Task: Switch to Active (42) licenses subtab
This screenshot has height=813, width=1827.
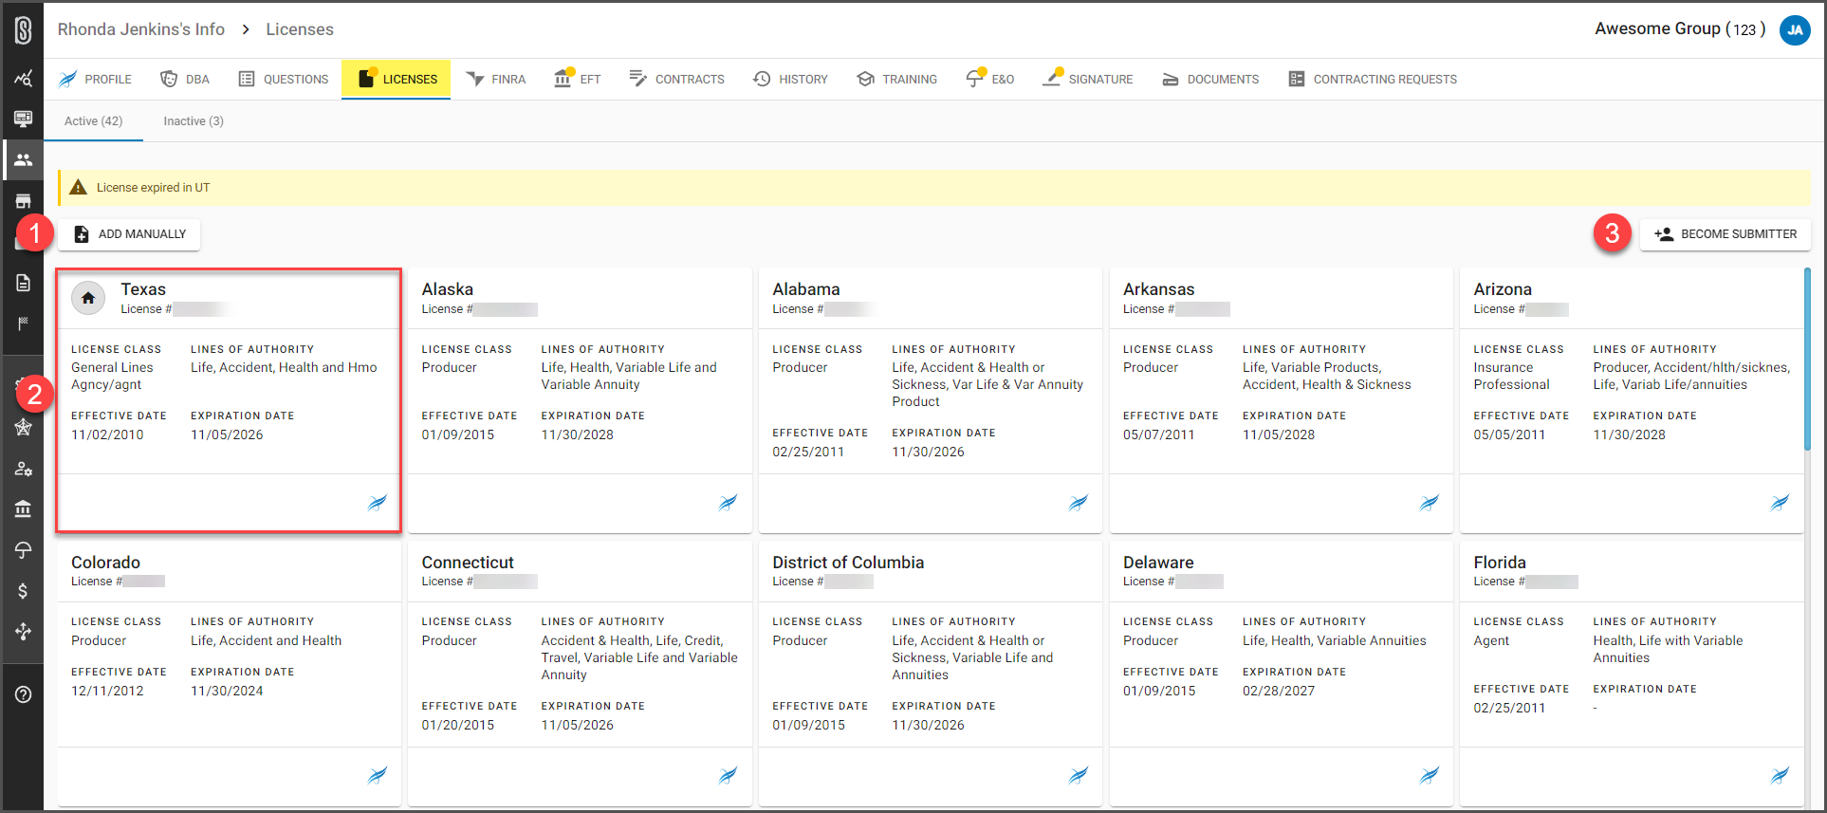Action: [x=93, y=121]
